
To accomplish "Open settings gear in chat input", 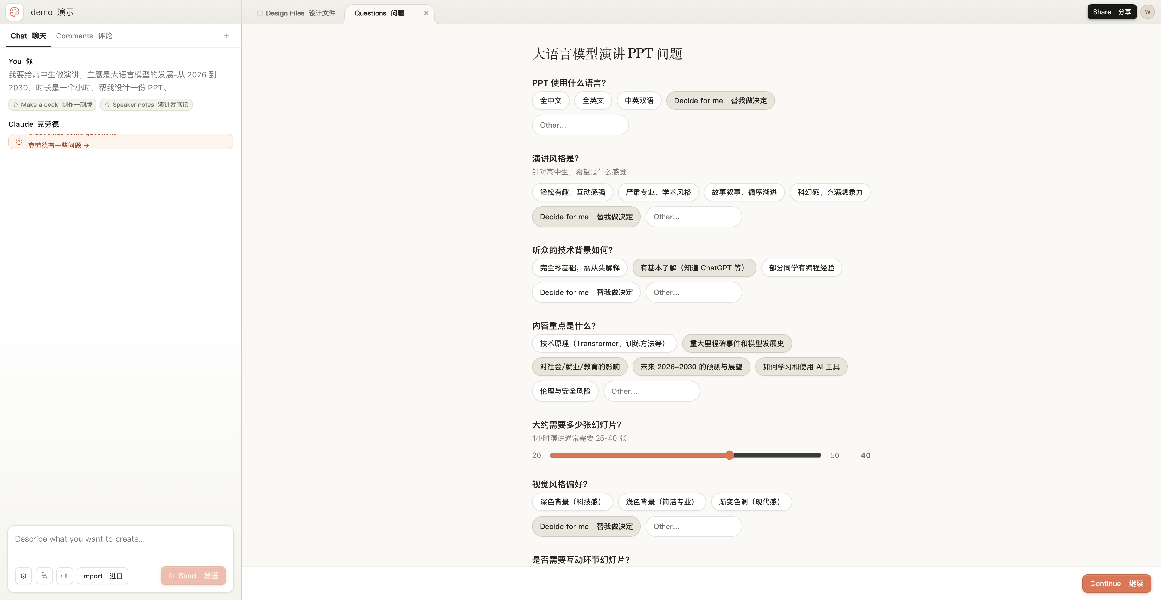I will tap(24, 576).
